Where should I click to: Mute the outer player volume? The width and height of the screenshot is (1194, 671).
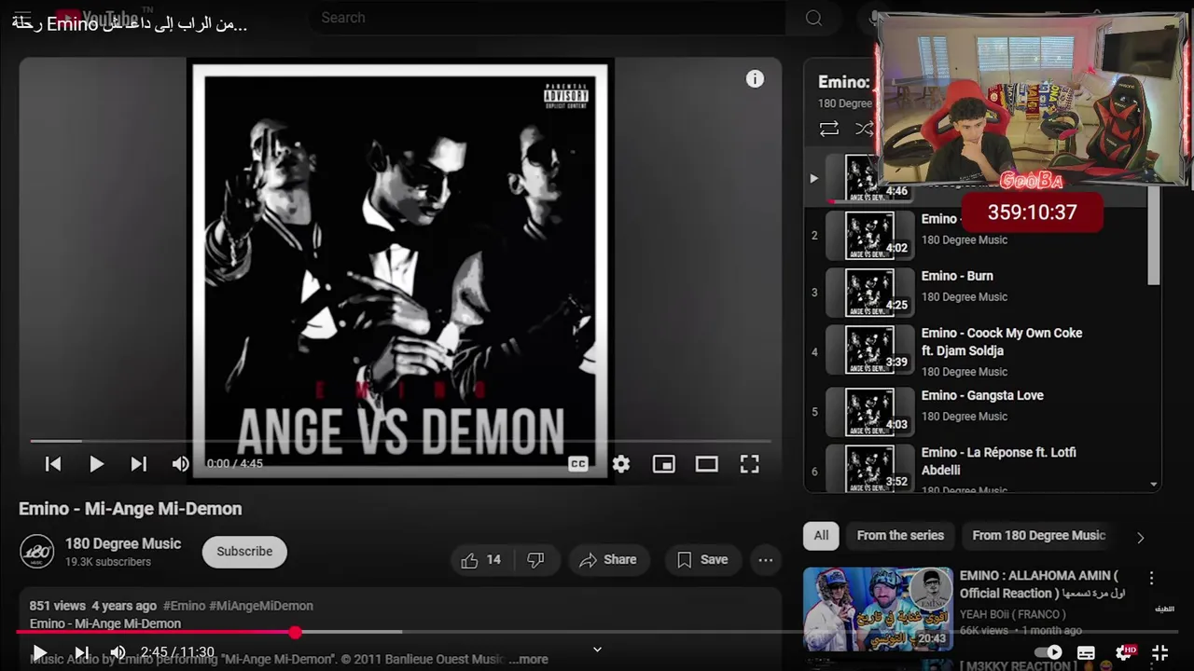pyautogui.click(x=118, y=652)
